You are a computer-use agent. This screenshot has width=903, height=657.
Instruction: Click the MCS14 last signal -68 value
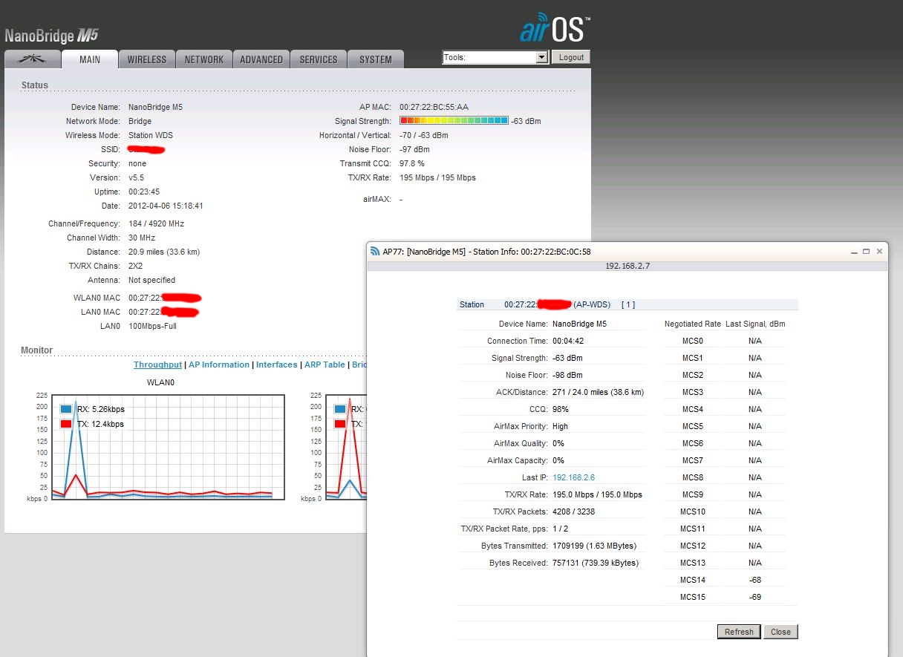(755, 580)
